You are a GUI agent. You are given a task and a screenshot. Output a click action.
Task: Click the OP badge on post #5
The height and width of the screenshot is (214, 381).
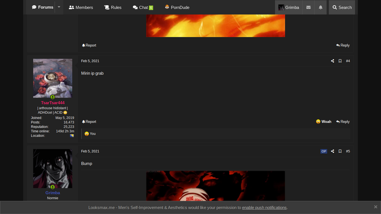click(323, 151)
